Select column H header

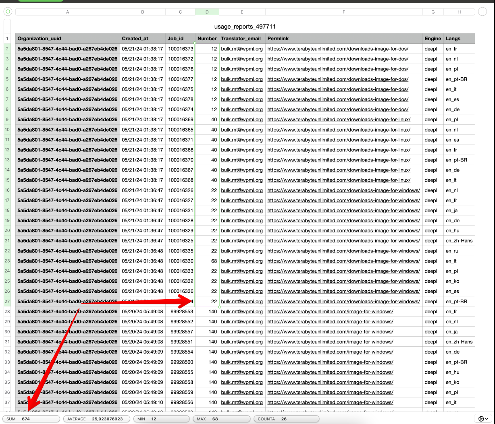[459, 12]
